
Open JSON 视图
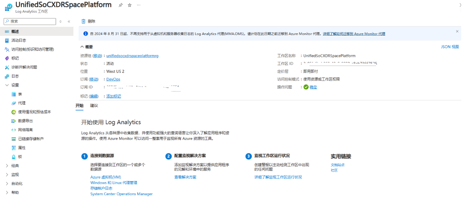450,47
